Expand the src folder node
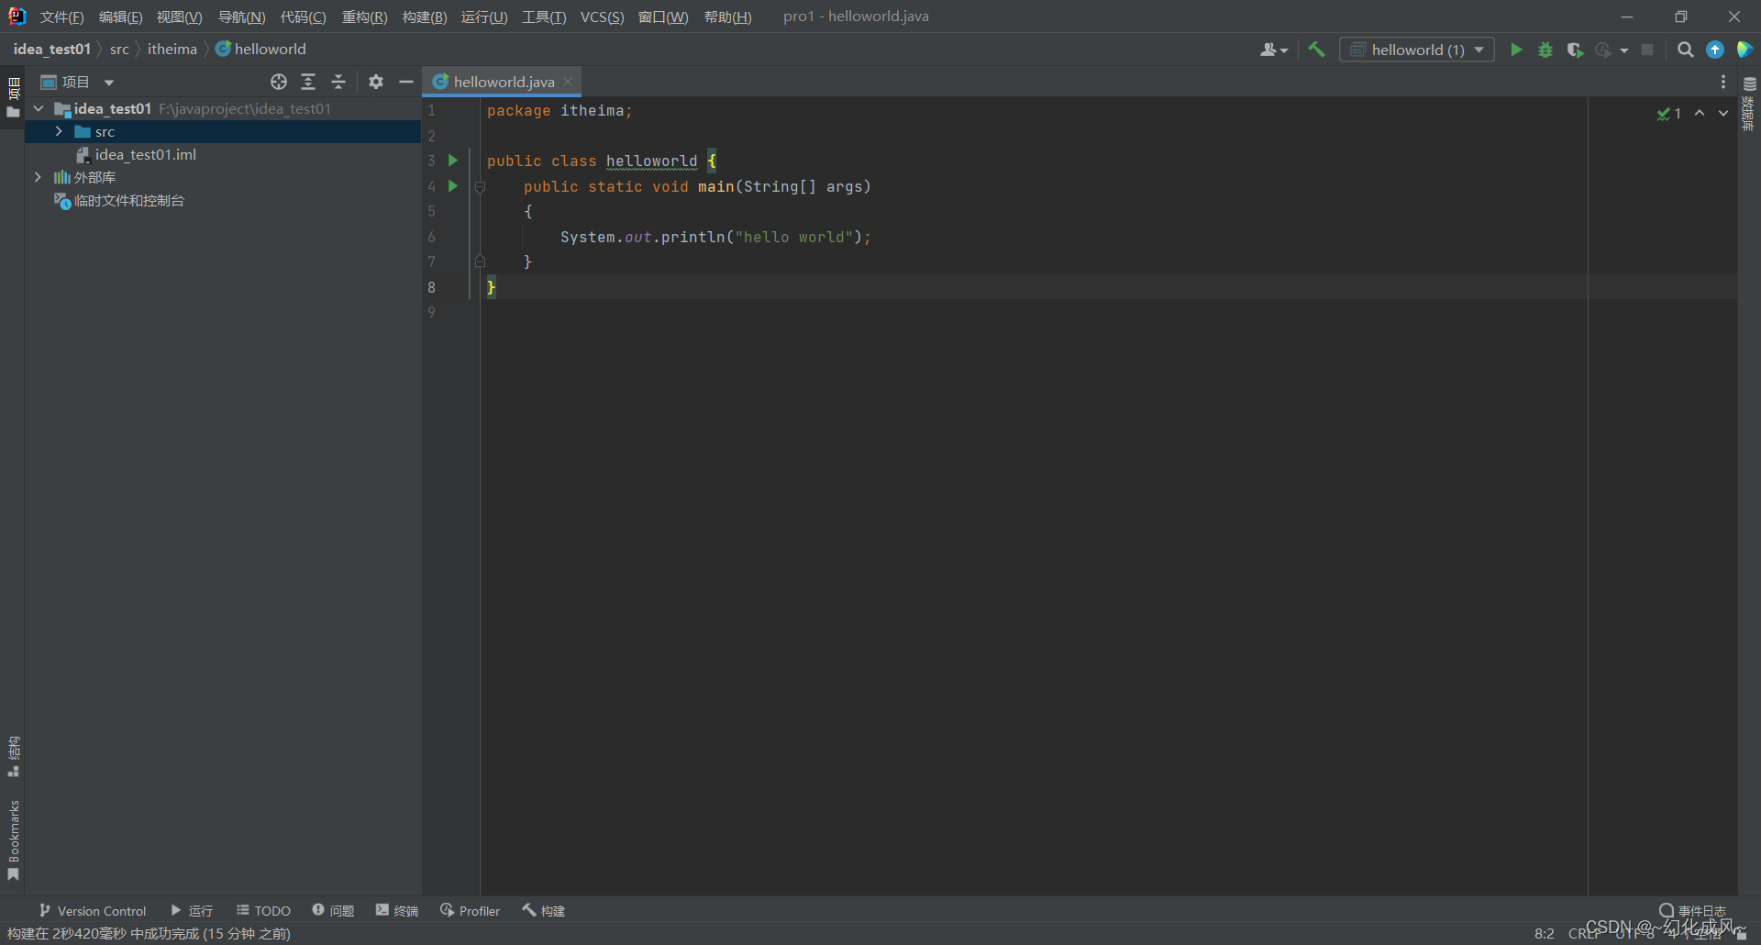Image resolution: width=1761 pixels, height=945 pixels. [x=59, y=131]
